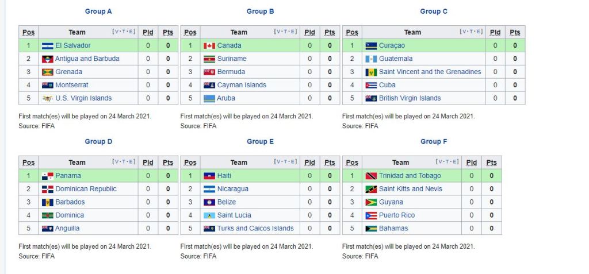This screenshot has height=274, width=589.
Task: Click the Guyana flag icon
Action: [x=371, y=203]
